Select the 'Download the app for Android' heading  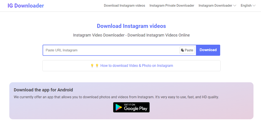[x=43, y=90]
